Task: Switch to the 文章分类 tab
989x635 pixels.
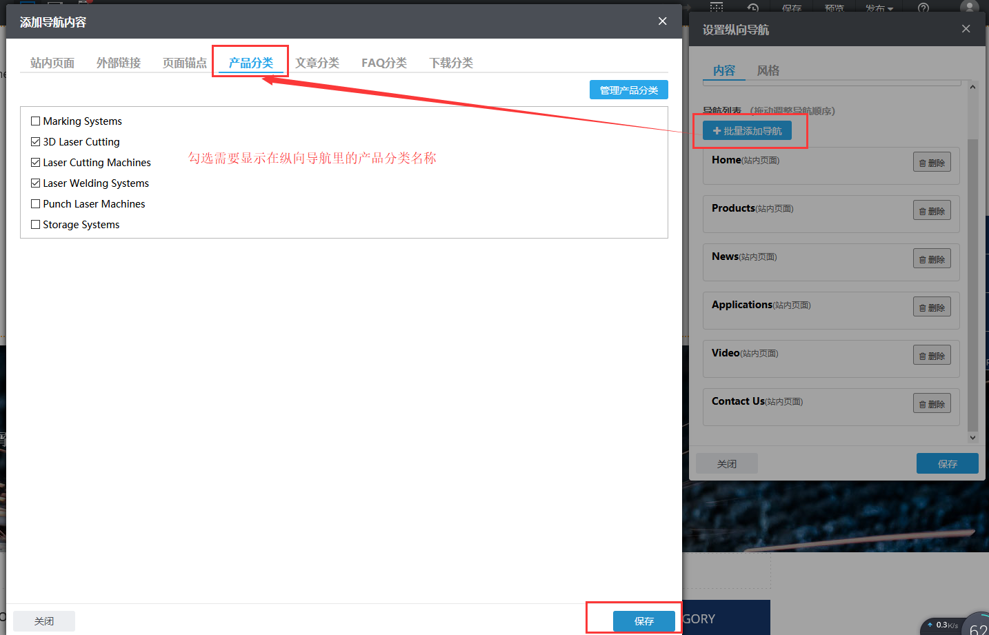Action: coord(318,62)
